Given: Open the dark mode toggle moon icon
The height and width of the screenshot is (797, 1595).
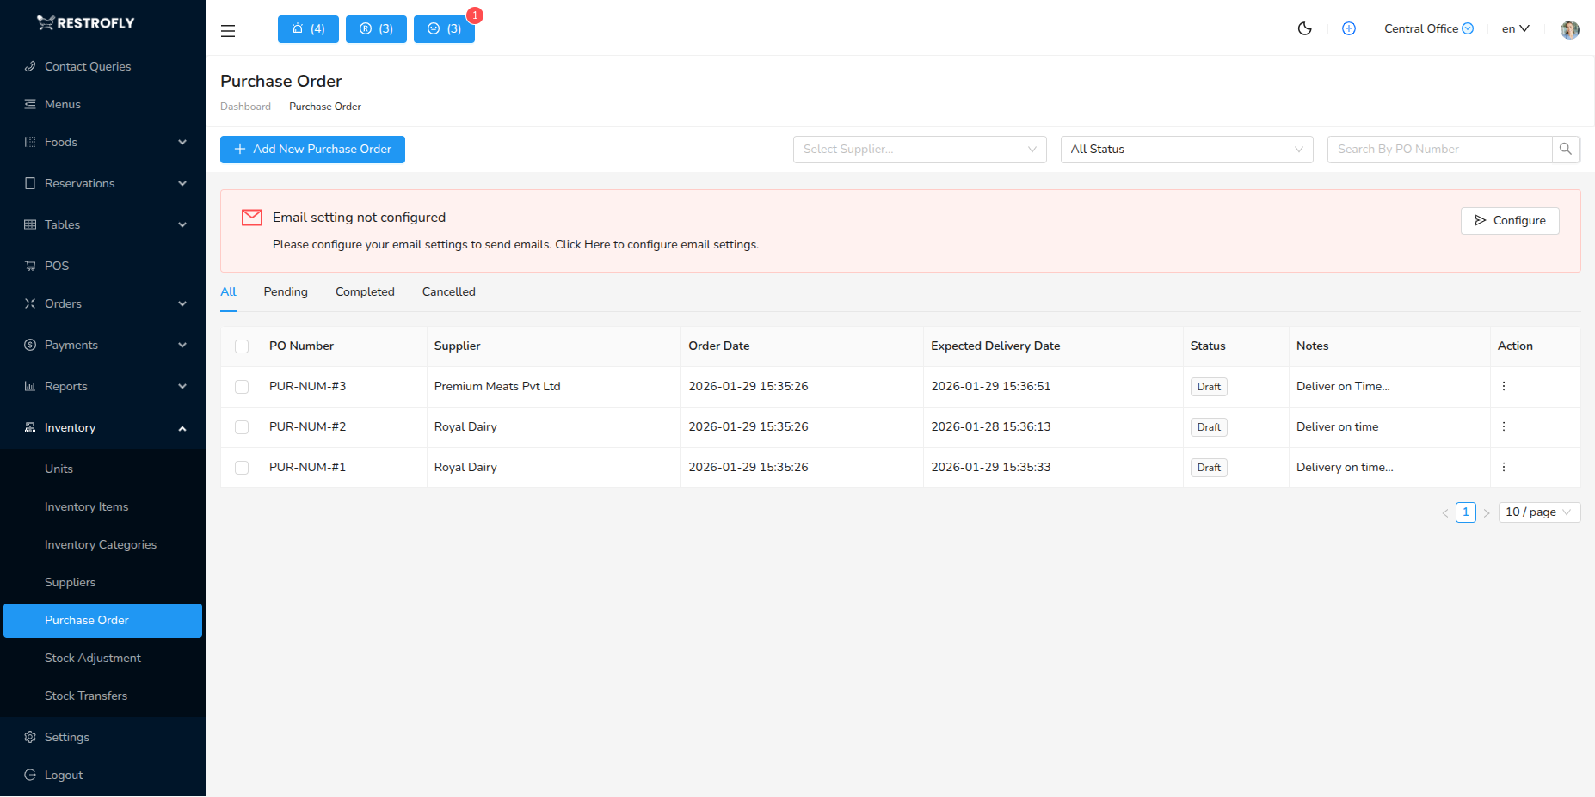Looking at the screenshot, I should coord(1304,28).
